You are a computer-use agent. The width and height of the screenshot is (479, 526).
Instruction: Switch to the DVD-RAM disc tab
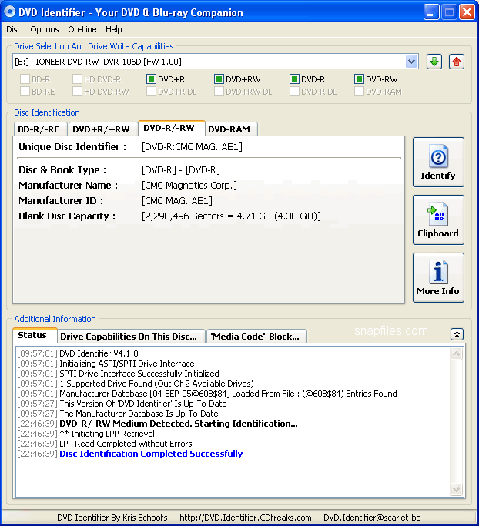coord(231,129)
